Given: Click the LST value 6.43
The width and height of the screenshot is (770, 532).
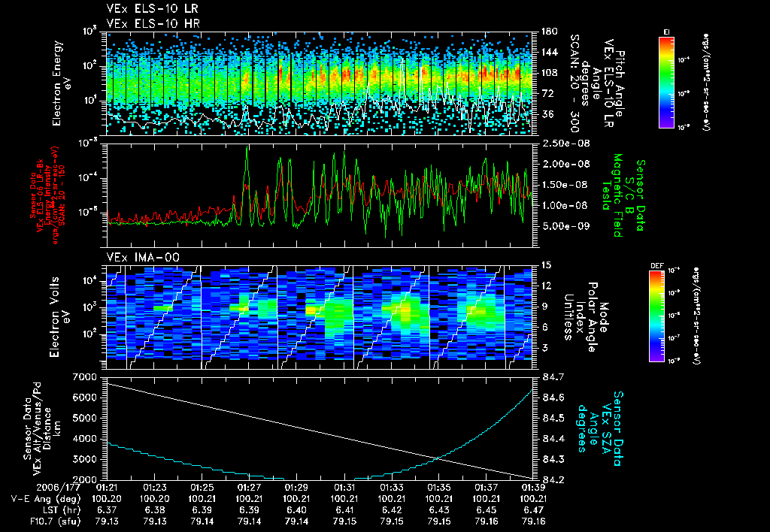Looking at the screenshot, I should click(439, 510).
